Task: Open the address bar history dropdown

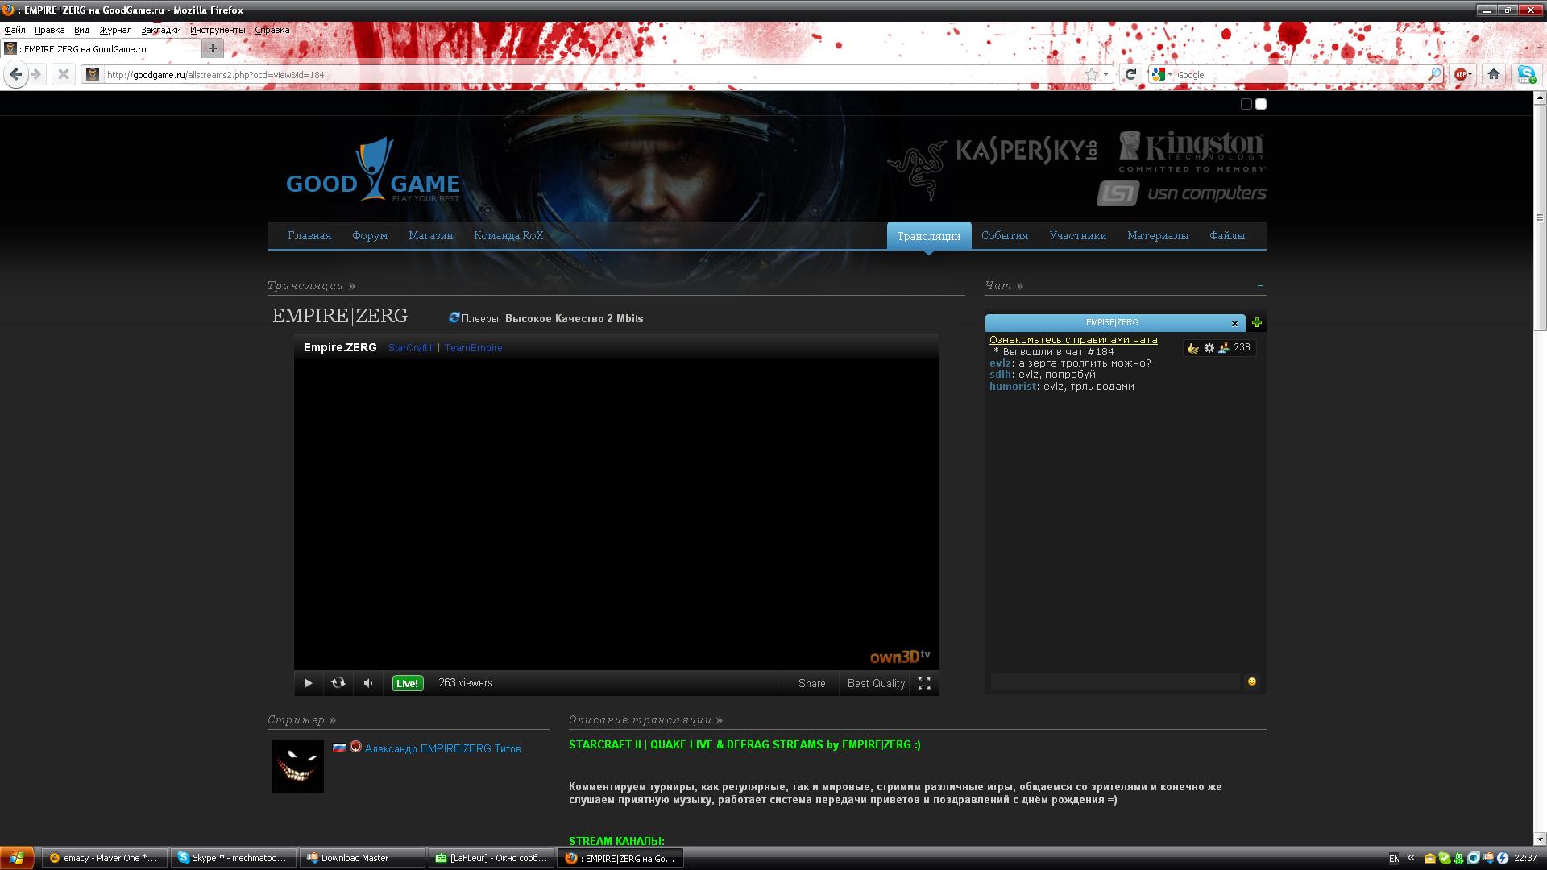Action: click(1106, 74)
